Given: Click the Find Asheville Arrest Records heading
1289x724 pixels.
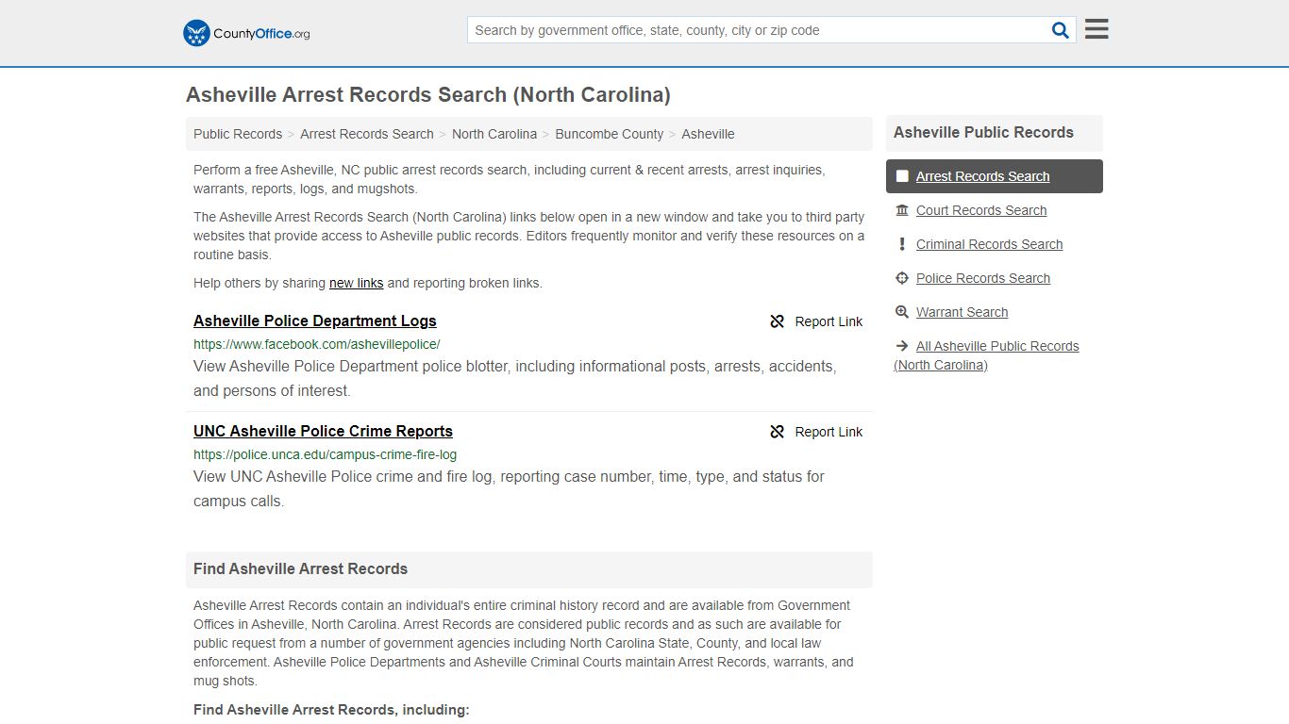Looking at the screenshot, I should click(x=301, y=569).
